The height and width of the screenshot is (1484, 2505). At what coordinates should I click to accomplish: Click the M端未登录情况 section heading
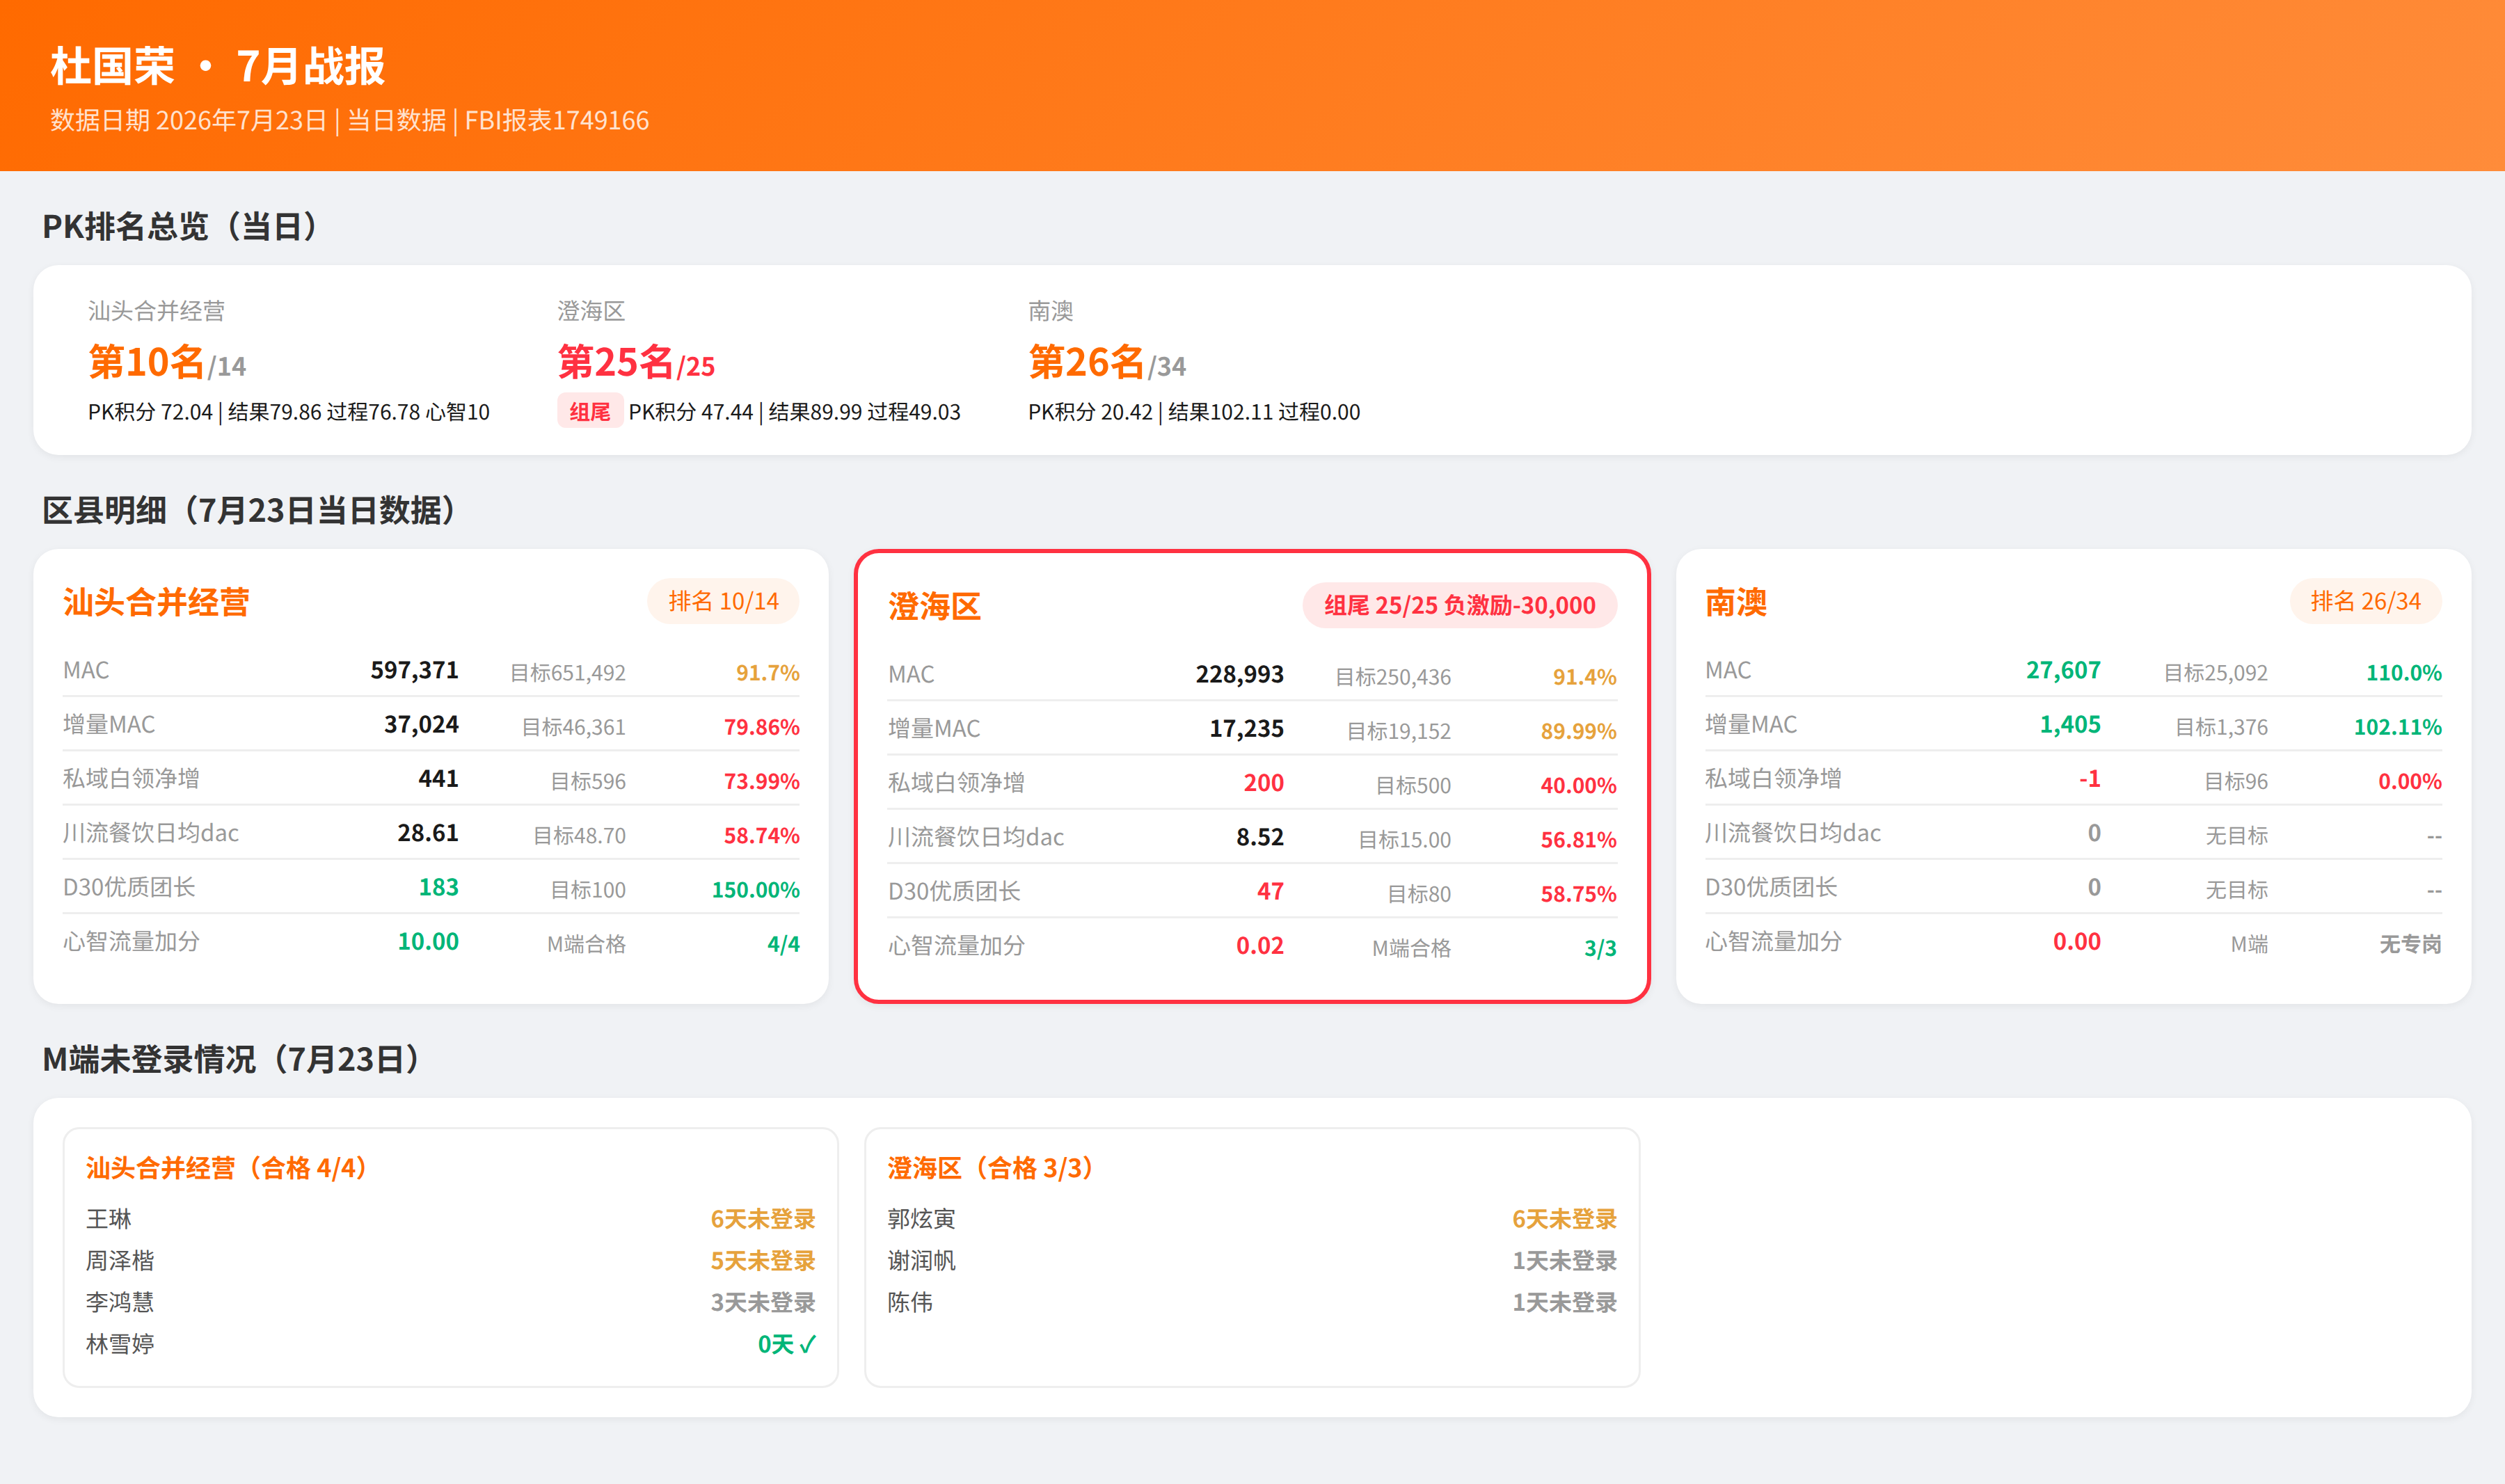tap(232, 1059)
